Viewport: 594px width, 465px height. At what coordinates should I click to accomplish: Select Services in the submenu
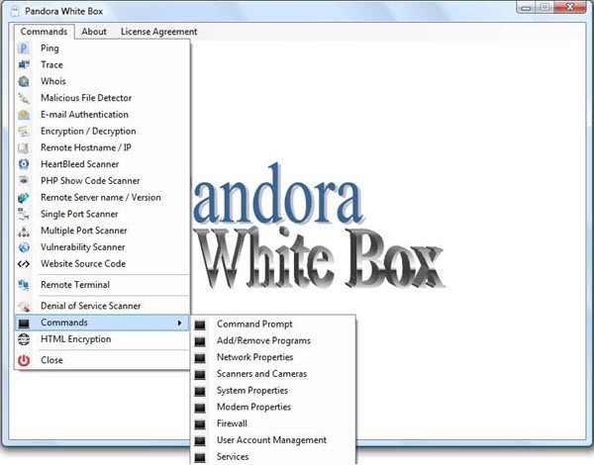pyautogui.click(x=273, y=457)
